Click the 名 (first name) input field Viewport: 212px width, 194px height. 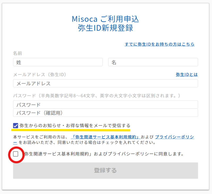[153, 62]
